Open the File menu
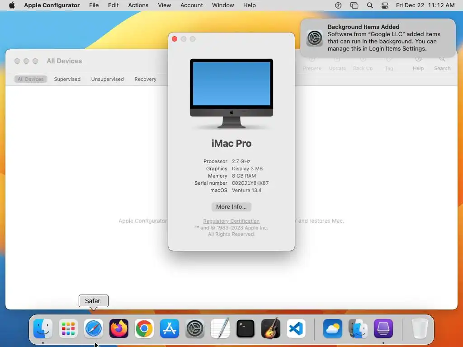Viewport: 463px width, 347px height. [x=94, y=5]
